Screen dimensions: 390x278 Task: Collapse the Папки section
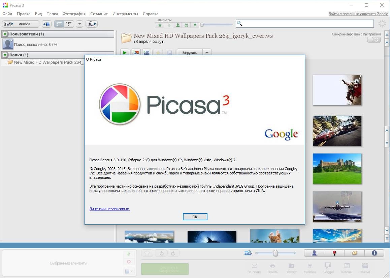[5, 55]
